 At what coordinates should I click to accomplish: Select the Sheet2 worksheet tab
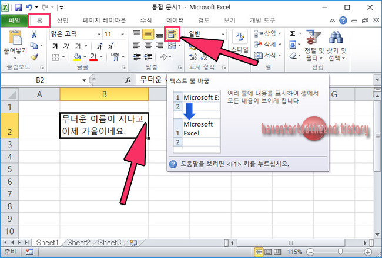78,243
